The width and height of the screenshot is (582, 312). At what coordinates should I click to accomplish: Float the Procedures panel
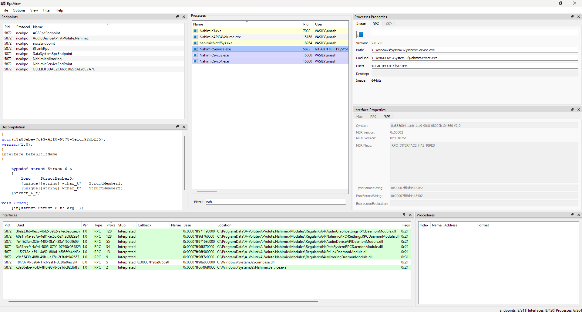(x=572, y=215)
